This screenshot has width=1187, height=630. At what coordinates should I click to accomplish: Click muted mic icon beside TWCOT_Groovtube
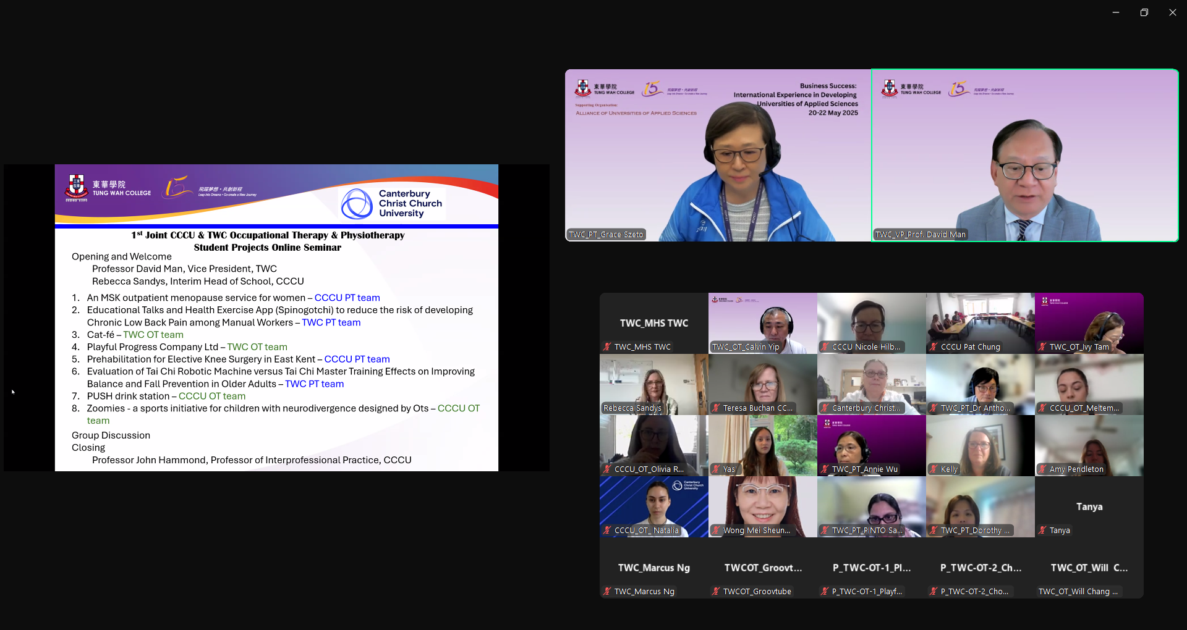(x=716, y=592)
